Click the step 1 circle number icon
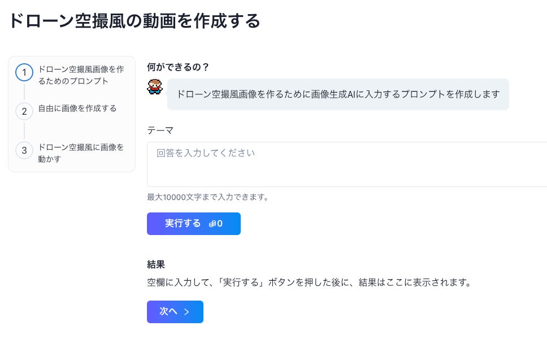Screen dimensions: 547x352 (x=24, y=73)
